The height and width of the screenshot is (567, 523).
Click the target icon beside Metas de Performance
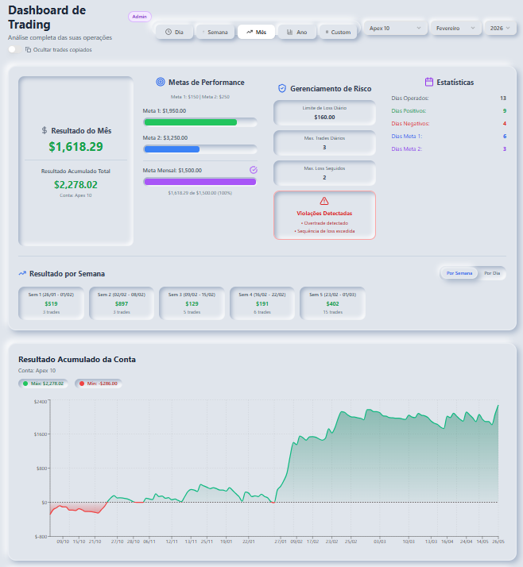(x=161, y=82)
